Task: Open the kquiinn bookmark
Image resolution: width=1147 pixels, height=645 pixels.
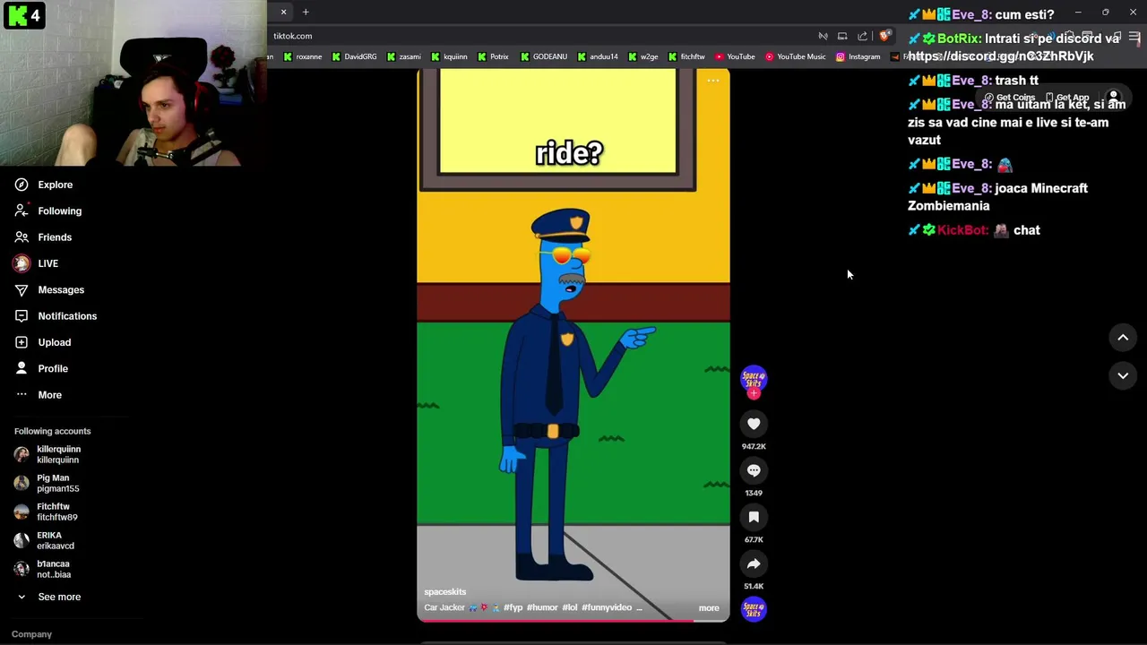Action: pyautogui.click(x=449, y=56)
